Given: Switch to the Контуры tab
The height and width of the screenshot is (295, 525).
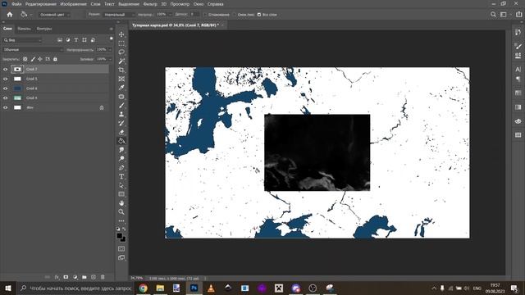Looking at the screenshot, I should [44, 29].
